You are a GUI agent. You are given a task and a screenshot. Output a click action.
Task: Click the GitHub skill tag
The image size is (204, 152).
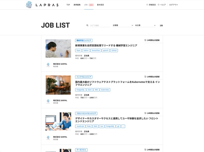[114, 50]
